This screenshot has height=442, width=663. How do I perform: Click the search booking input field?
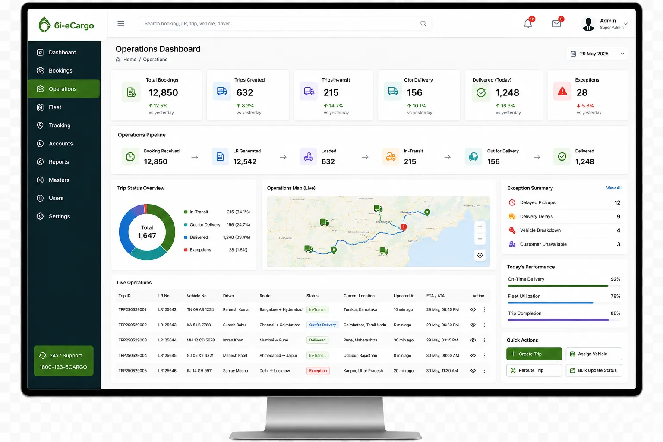click(285, 24)
